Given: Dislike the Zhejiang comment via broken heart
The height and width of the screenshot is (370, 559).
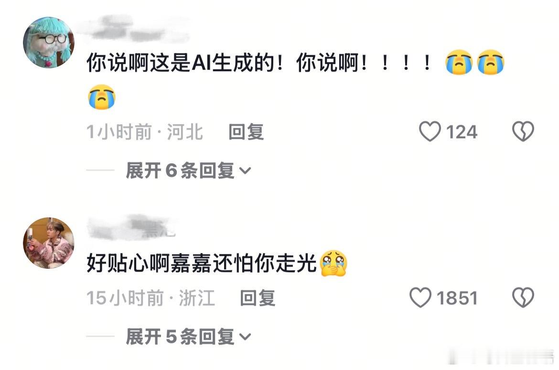Looking at the screenshot, I should click(x=523, y=297).
